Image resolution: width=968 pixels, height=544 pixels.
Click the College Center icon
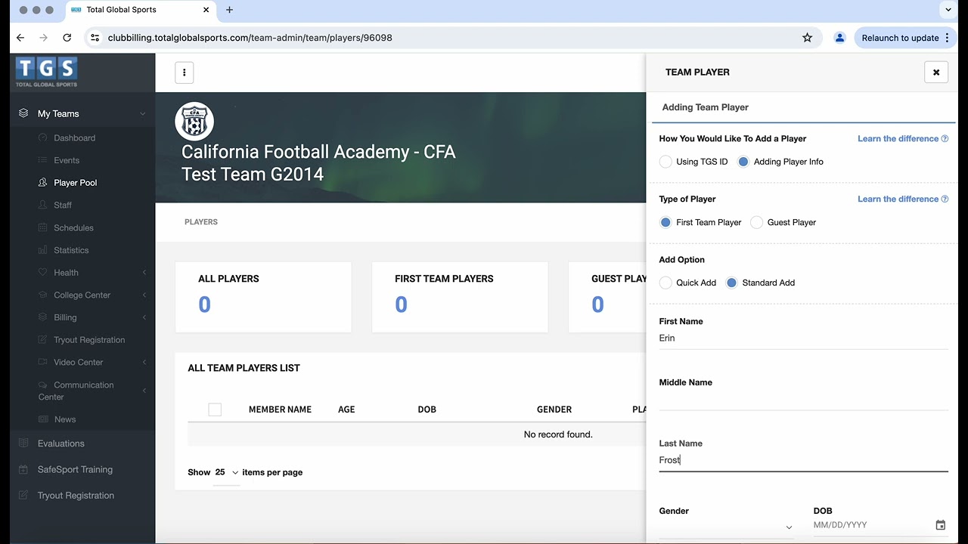[42, 295]
